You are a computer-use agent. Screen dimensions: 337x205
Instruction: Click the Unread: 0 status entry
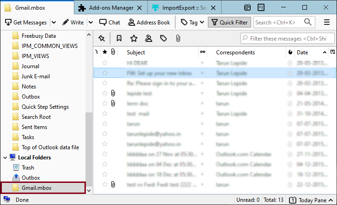point(248,200)
